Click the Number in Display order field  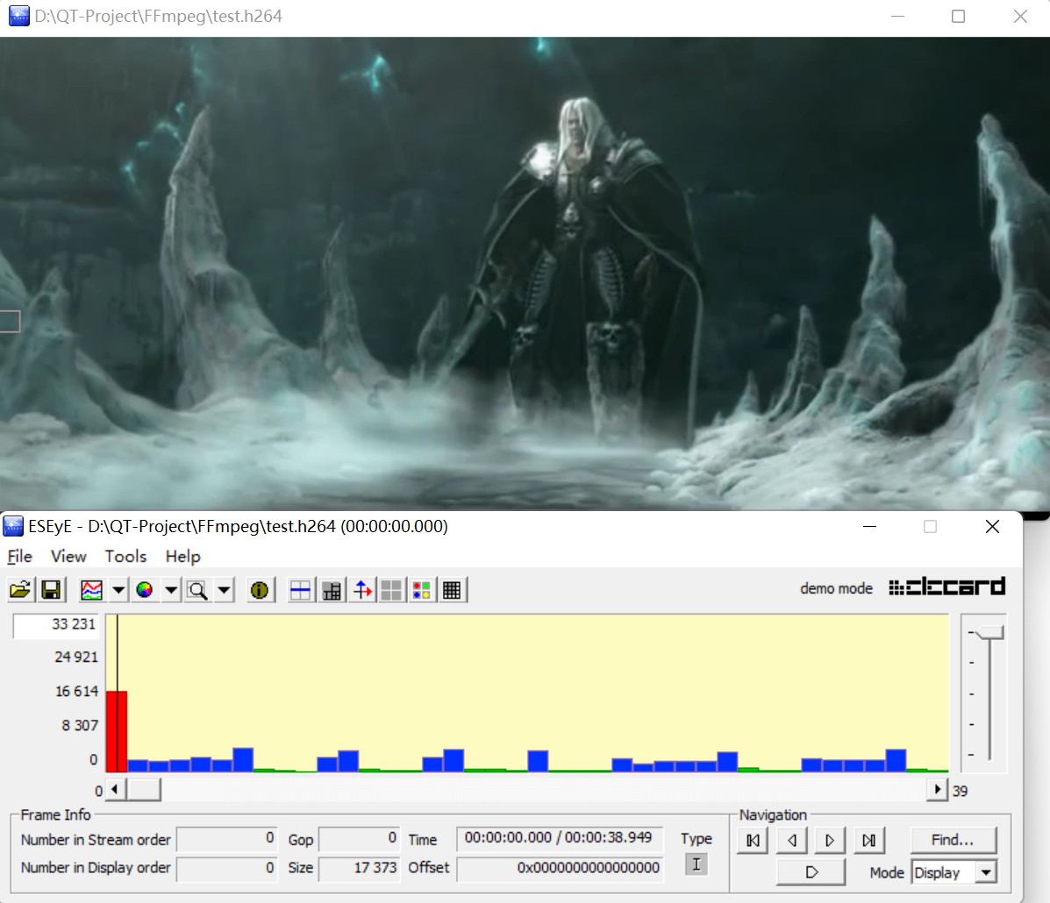[227, 868]
